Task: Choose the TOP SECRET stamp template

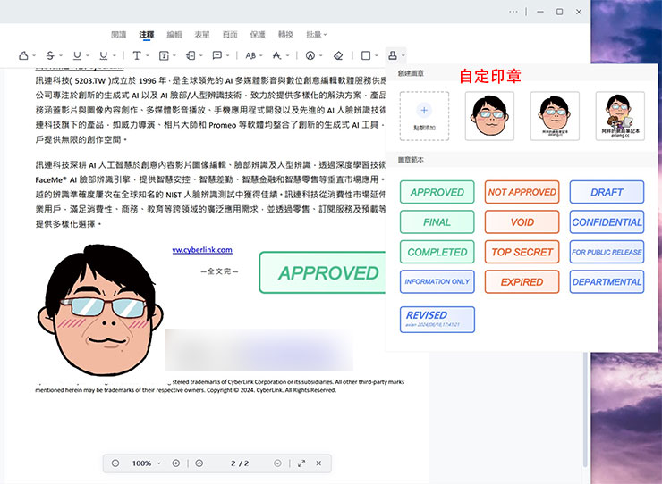Action: point(522,252)
